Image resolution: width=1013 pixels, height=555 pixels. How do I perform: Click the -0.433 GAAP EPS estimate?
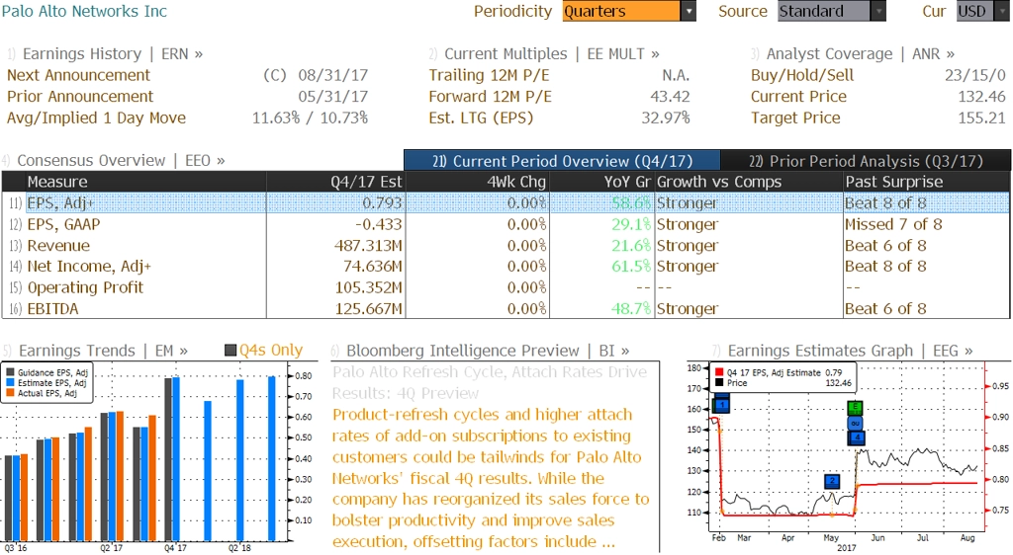[x=378, y=224]
